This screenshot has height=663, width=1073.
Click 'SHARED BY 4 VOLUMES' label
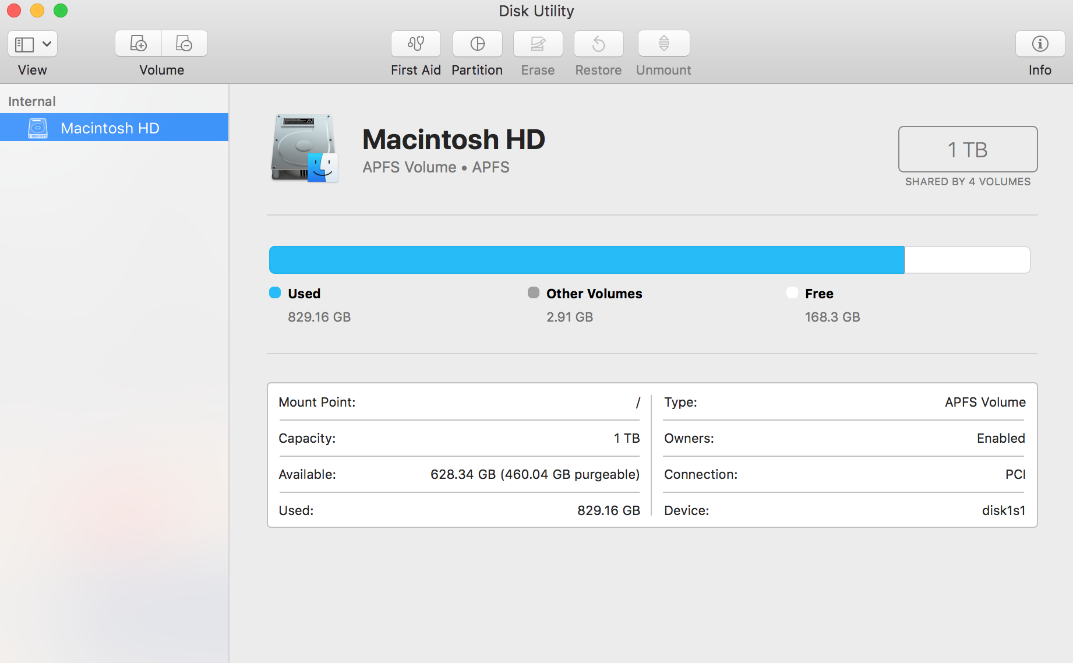(968, 182)
